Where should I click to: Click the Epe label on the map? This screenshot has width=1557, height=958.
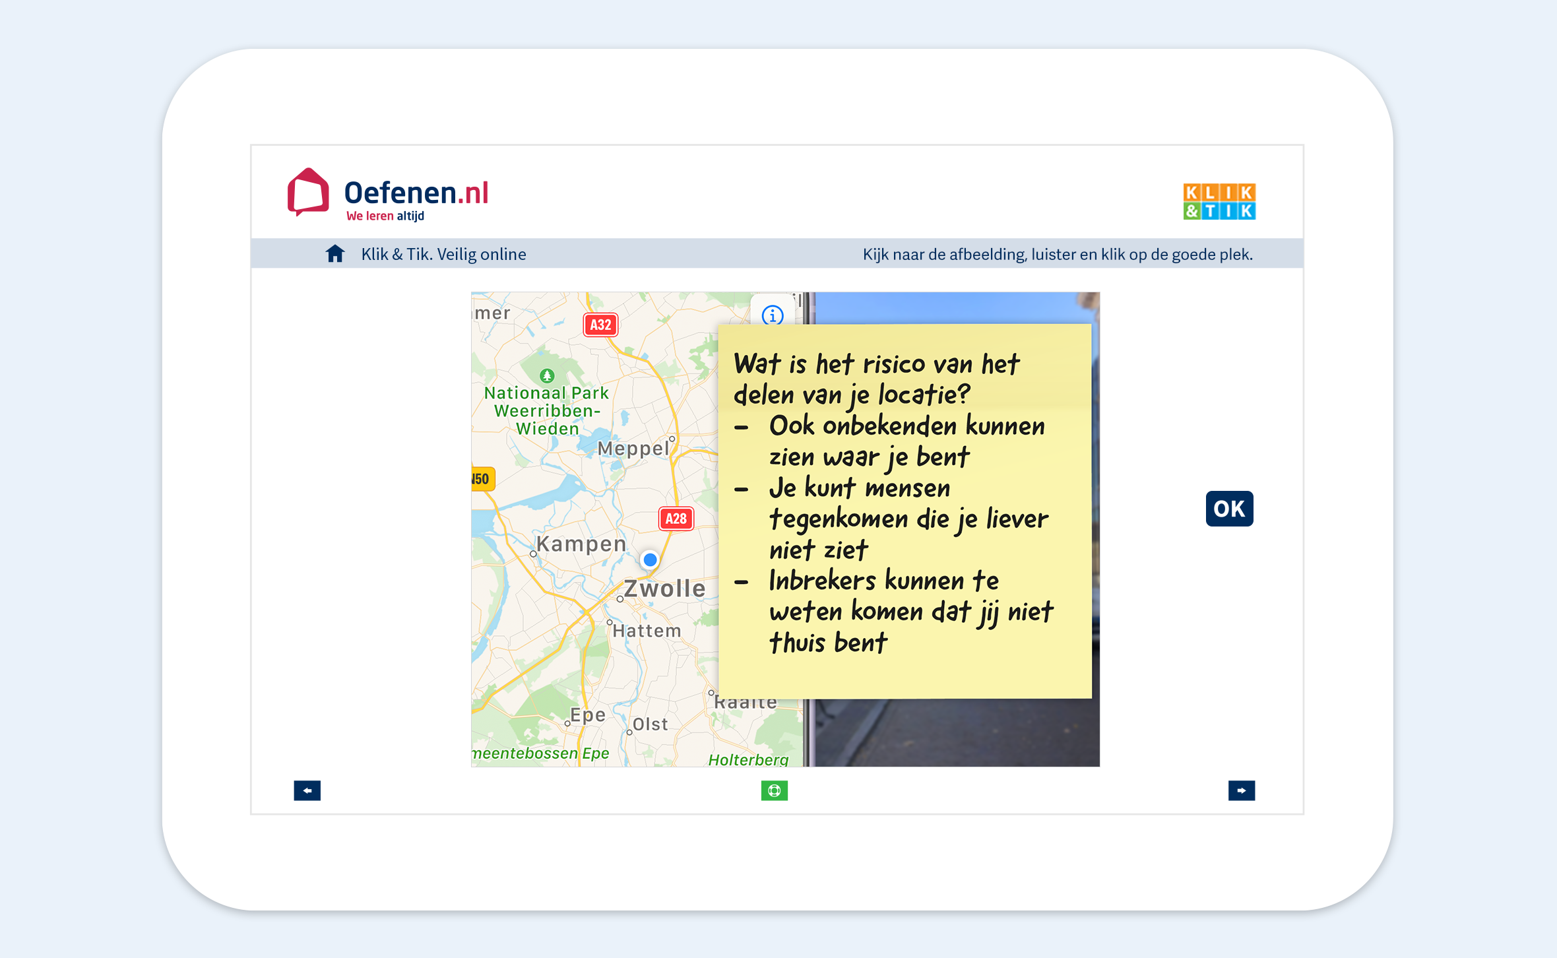click(588, 715)
